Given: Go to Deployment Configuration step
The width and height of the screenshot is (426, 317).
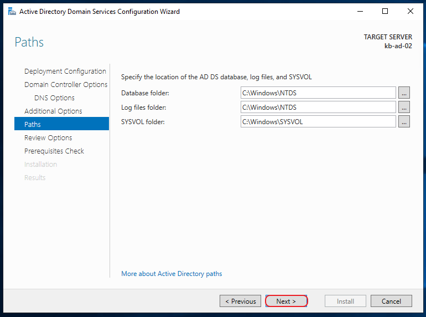Looking at the screenshot, I should click(65, 71).
